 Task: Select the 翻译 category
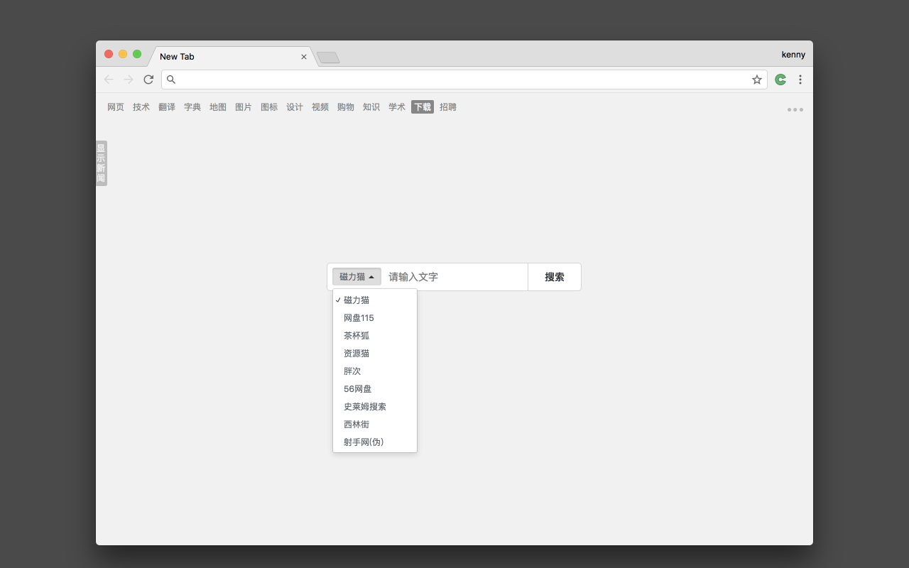(x=167, y=107)
